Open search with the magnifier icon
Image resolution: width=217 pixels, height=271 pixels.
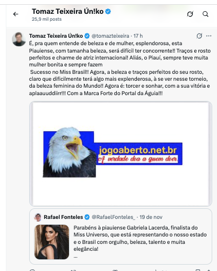click(x=205, y=14)
